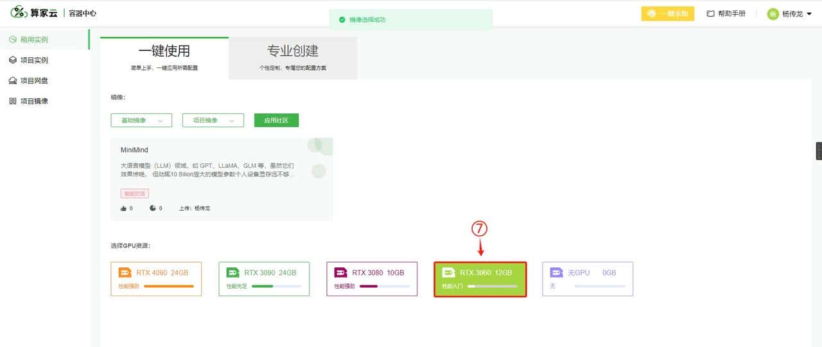Open 项目实例 in the sidebar
The height and width of the screenshot is (347, 822).
[44, 60]
